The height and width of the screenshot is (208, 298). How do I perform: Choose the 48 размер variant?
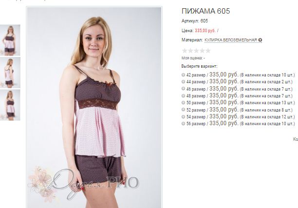pyautogui.click(x=183, y=95)
